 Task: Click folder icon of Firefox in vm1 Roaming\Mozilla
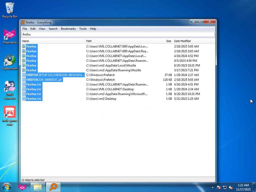point(24,70)
